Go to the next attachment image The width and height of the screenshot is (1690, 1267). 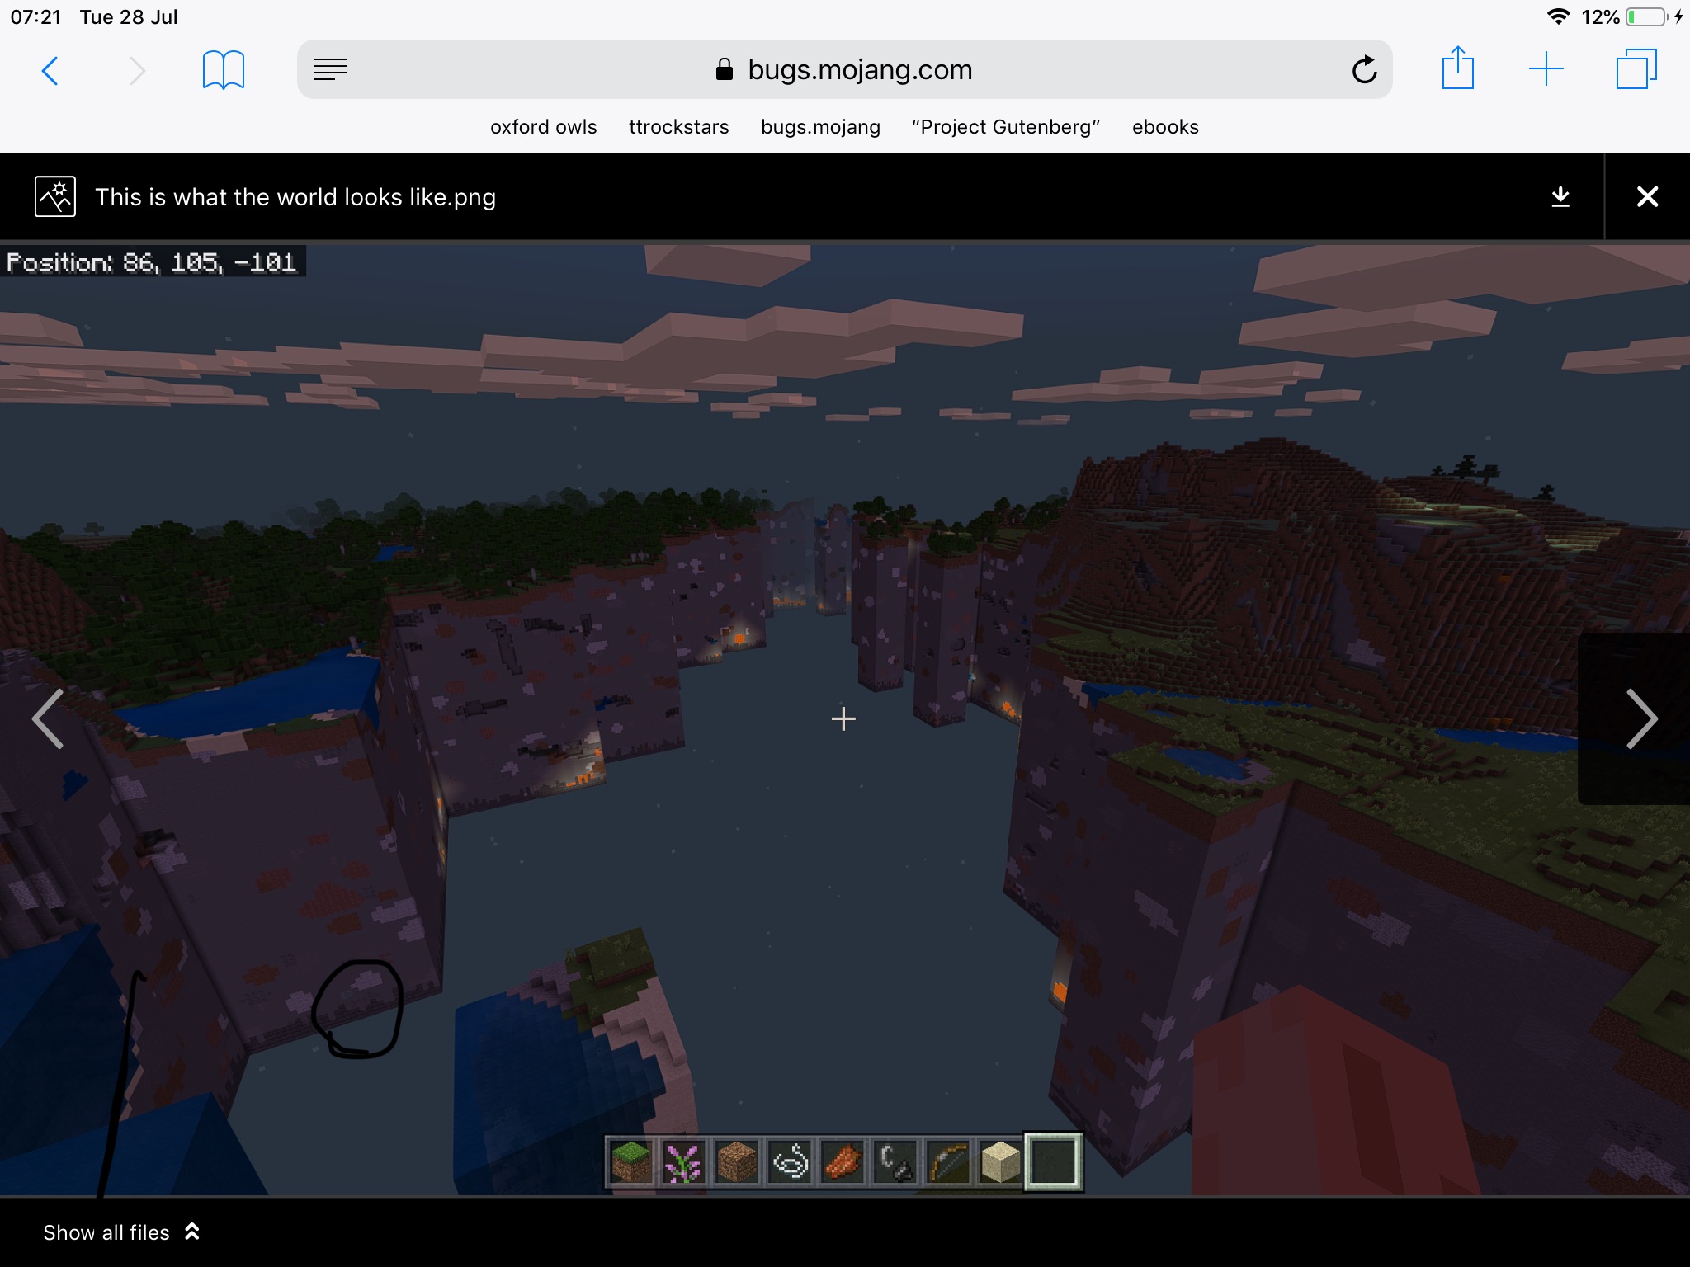coord(1640,719)
